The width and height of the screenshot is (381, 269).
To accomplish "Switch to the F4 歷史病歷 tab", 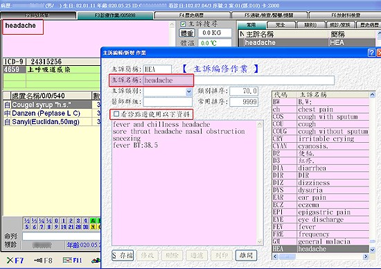I will click(192, 15).
